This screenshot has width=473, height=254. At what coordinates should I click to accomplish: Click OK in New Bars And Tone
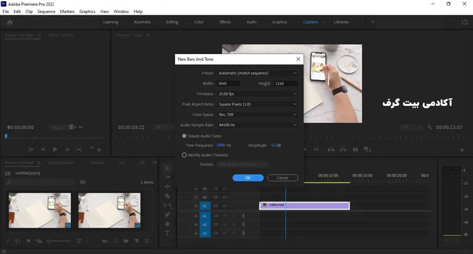248,178
